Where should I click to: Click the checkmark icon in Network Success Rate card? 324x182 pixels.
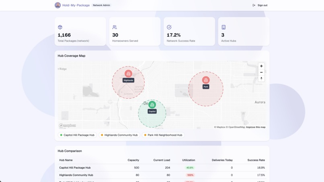(169, 27)
